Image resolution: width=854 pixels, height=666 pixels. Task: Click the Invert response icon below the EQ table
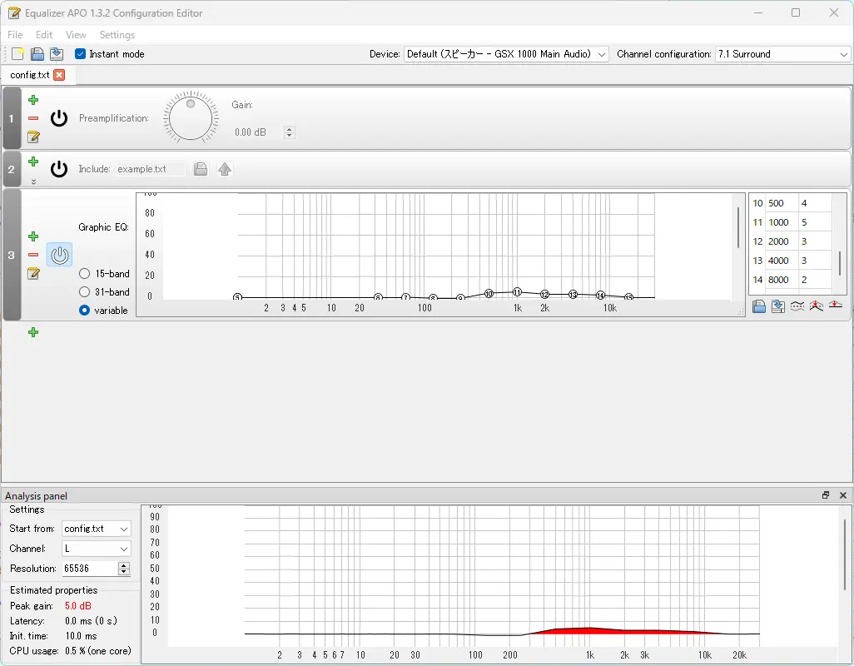tap(797, 306)
